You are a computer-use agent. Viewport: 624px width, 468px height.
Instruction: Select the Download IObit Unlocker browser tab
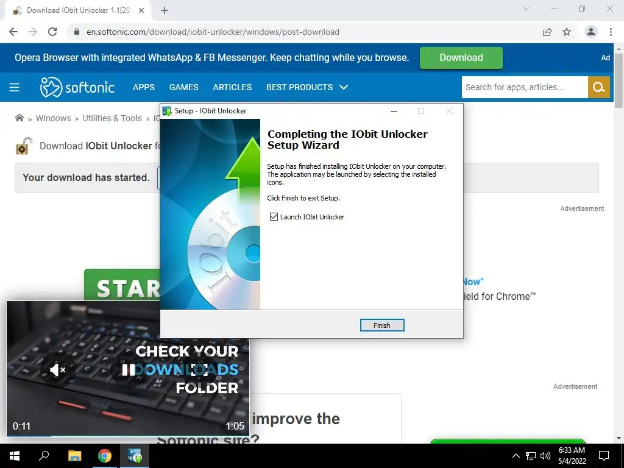pos(77,10)
